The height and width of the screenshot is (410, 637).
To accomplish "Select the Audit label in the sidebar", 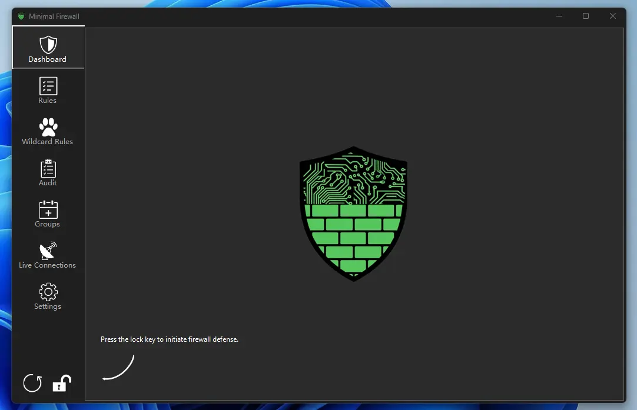I will click(x=47, y=182).
